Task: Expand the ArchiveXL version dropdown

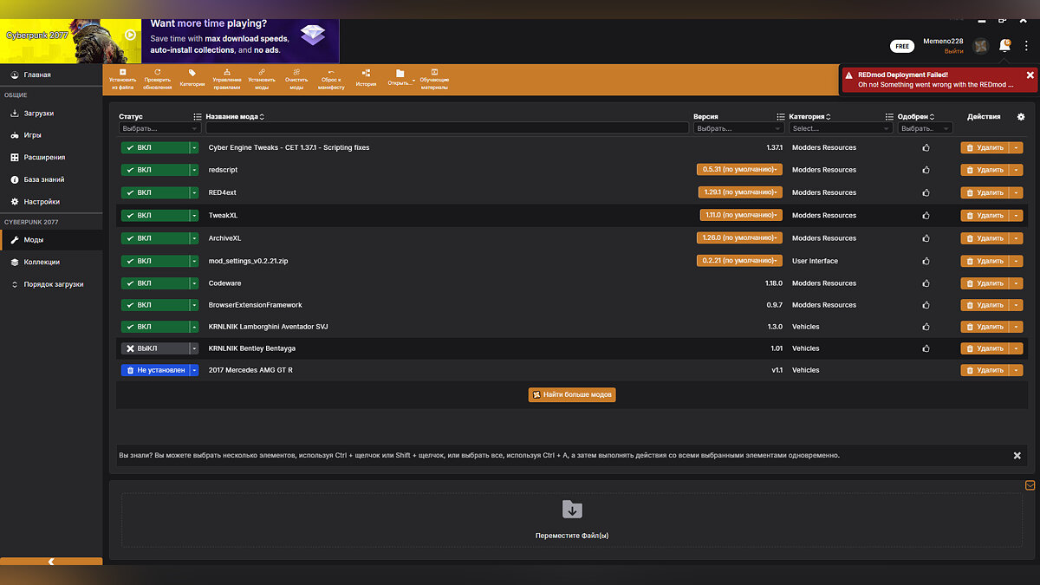Action: pos(739,238)
